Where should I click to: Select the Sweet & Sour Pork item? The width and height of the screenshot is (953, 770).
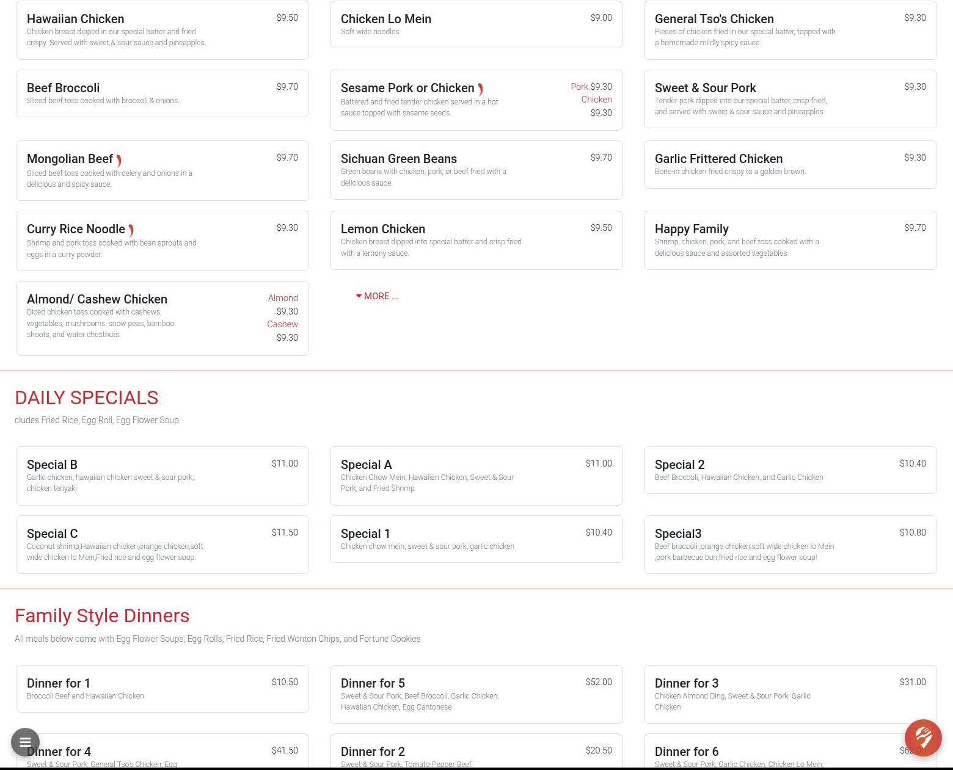click(x=791, y=99)
